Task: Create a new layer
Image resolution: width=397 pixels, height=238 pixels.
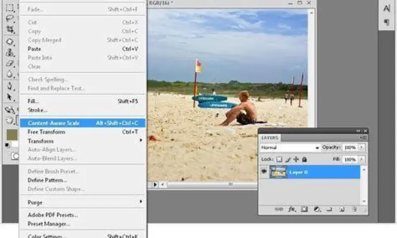Action: [x=342, y=209]
